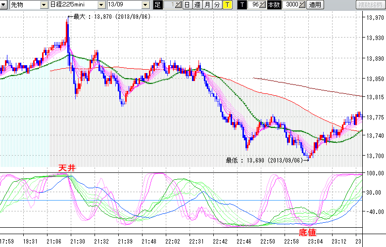Click the 適用 apply button
This screenshot has height=247, width=386.
click(314, 5)
